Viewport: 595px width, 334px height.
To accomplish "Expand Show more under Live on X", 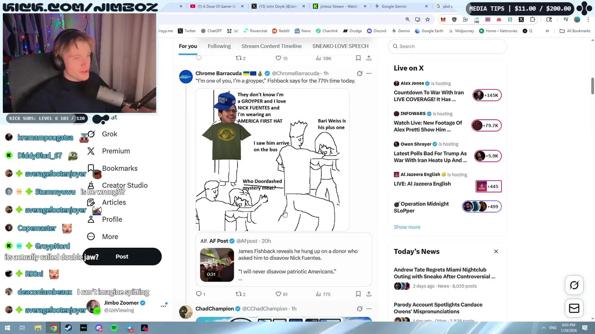I will point(407,227).
